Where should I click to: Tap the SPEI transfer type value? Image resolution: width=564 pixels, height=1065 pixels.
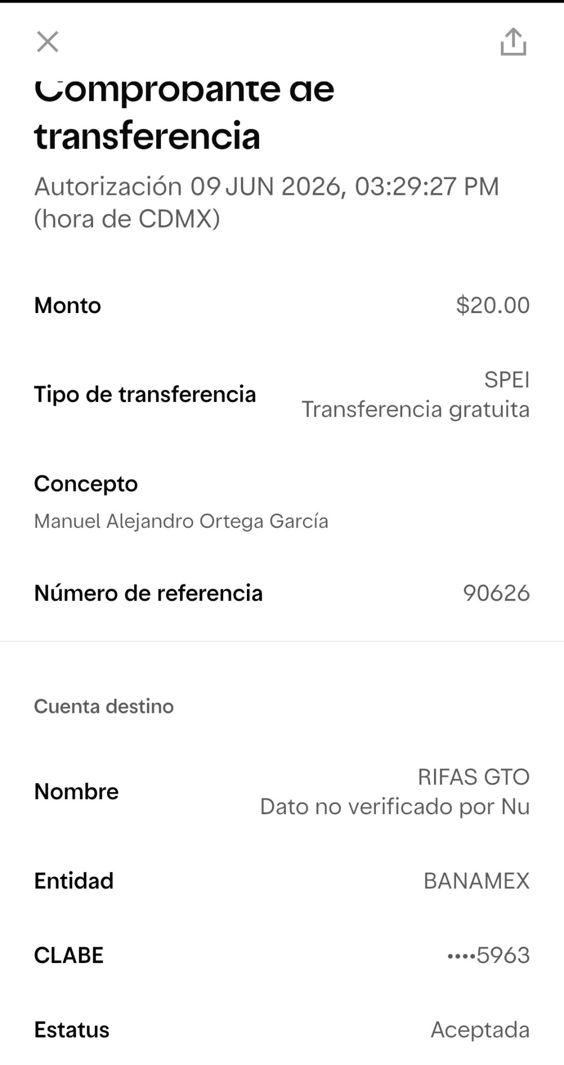pos(507,380)
